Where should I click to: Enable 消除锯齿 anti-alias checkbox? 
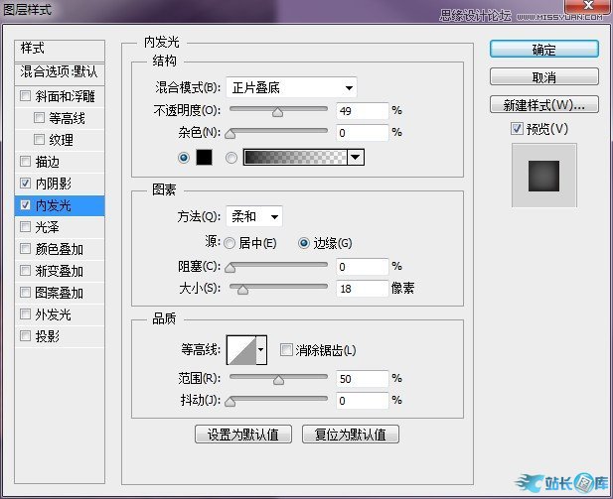coord(287,350)
